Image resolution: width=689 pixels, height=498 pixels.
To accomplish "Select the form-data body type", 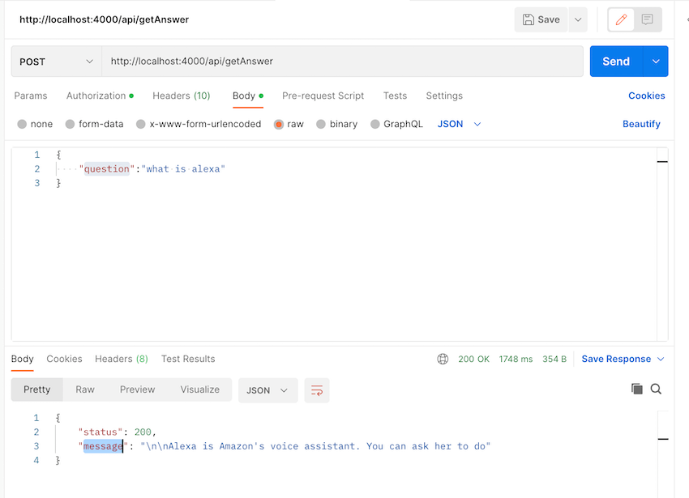I will [95, 124].
